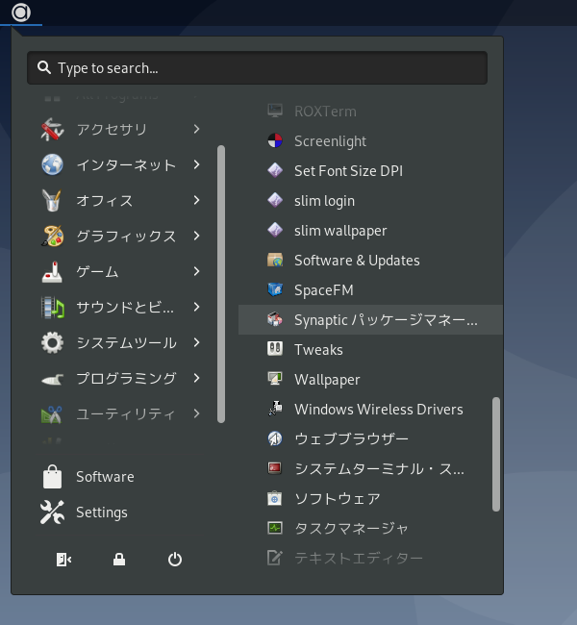The height and width of the screenshot is (625, 577).
Task: Click the ウェブブラウザー label
Action: [351, 438]
